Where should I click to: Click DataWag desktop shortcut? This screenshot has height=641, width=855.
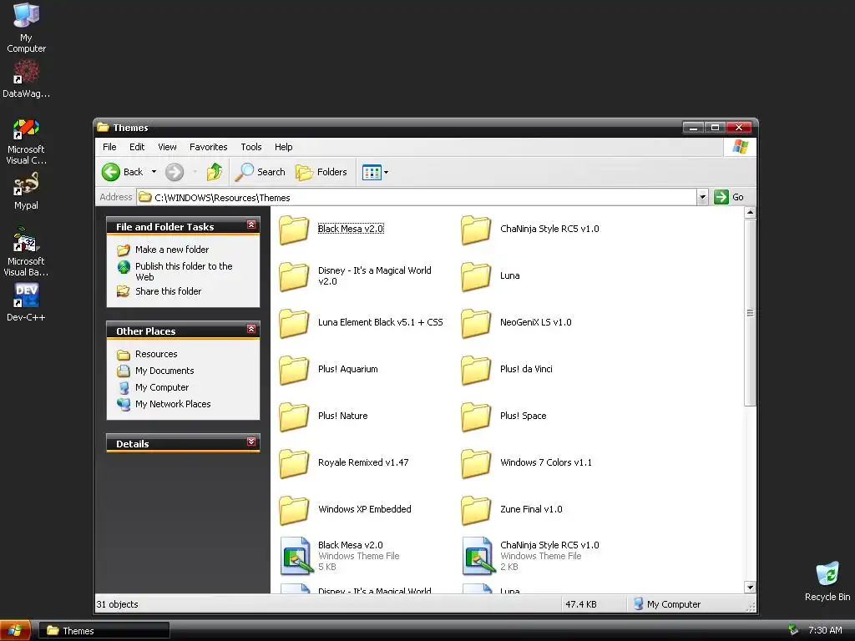[26, 79]
